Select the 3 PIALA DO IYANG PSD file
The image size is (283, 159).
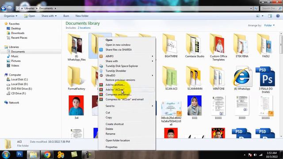pyautogui.click(x=266, y=80)
